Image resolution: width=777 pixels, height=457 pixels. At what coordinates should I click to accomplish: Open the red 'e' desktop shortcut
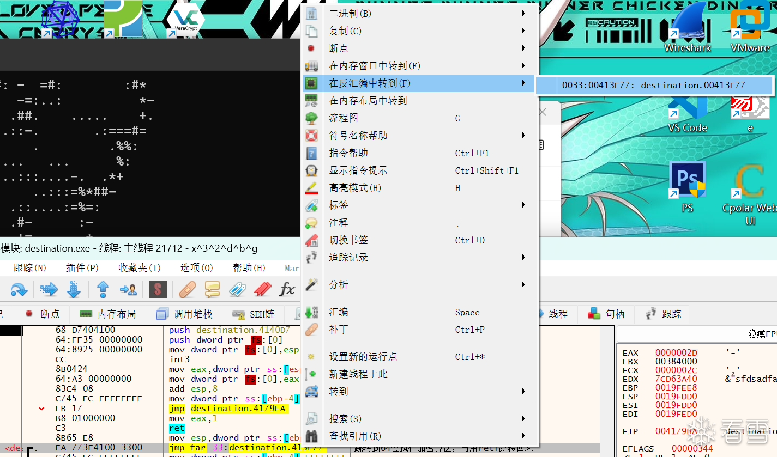[x=750, y=113]
